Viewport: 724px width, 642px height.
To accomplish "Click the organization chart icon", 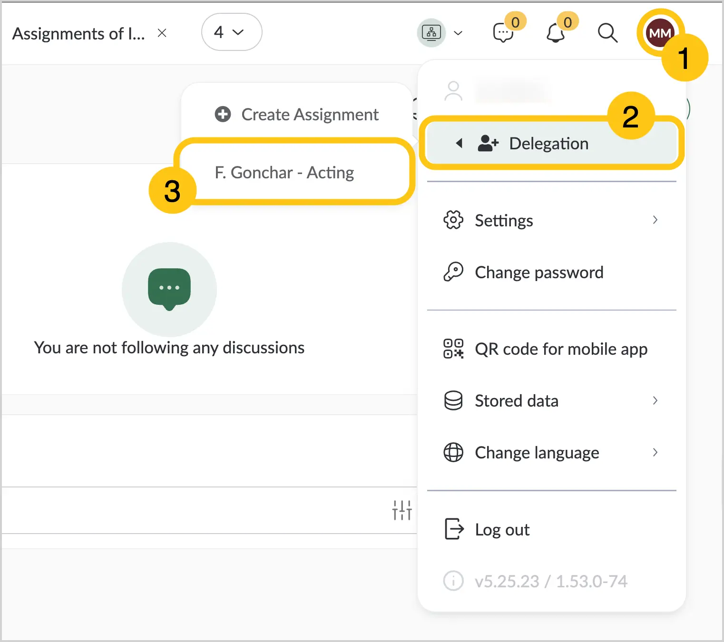I will click(431, 33).
